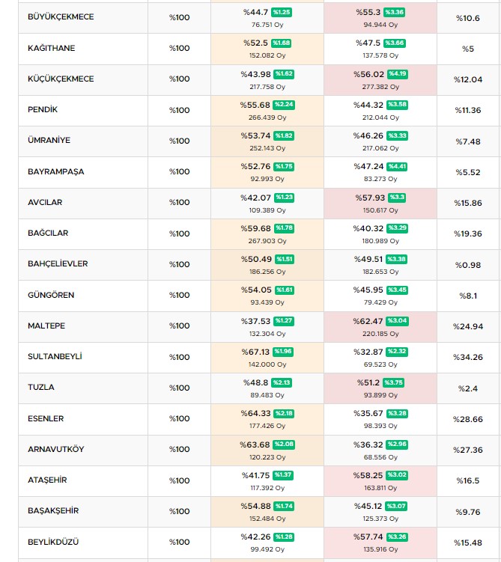Select the BEYLİKDÜZÜ district name
The image size is (501, 562).
click(53, 542)
